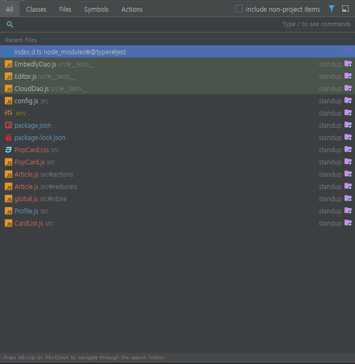Open global.js in src store

177,198
